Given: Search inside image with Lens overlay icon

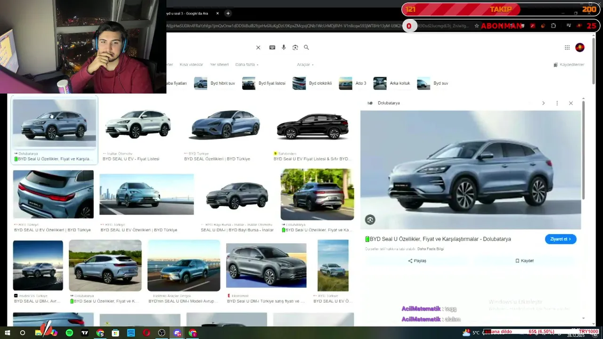Looking at the screenshot, I should click(x=370, y=220).
